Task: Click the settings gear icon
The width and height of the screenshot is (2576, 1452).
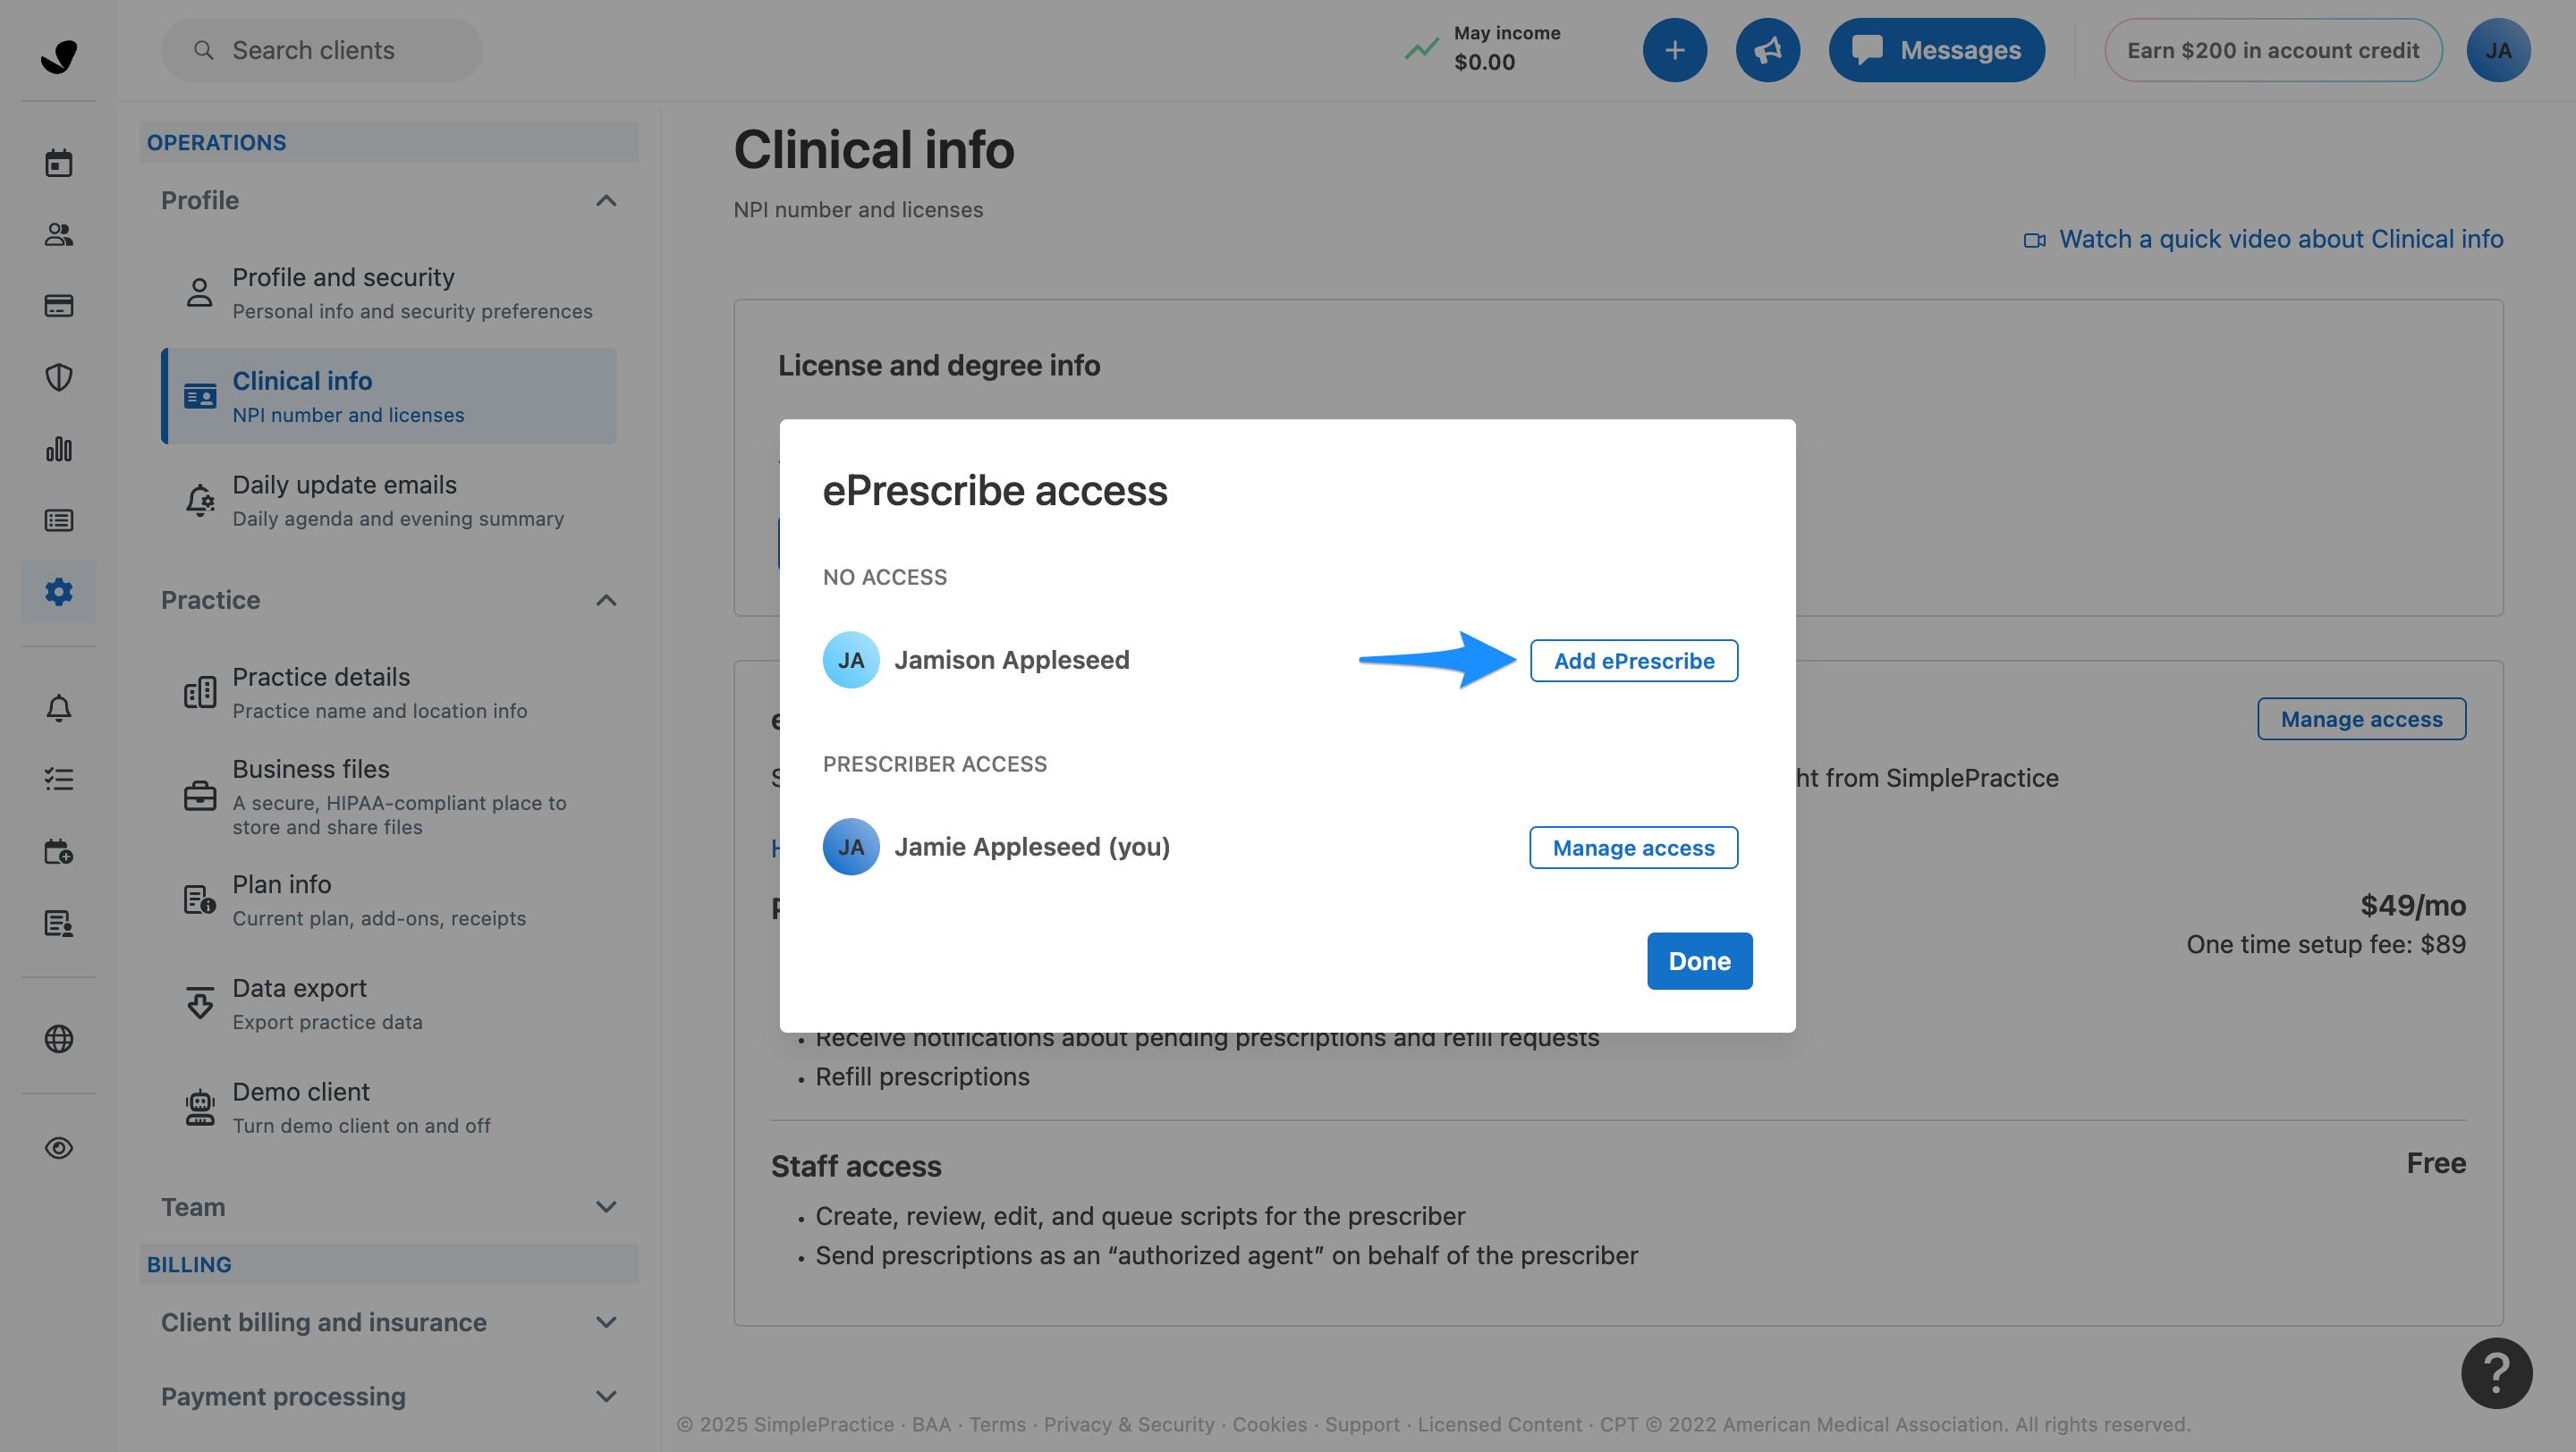Action: 59,592
